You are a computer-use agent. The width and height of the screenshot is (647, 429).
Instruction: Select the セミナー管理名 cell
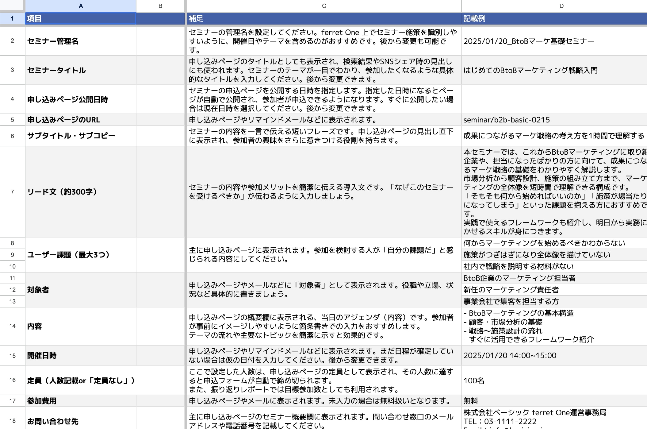click(x=80, y=41)
